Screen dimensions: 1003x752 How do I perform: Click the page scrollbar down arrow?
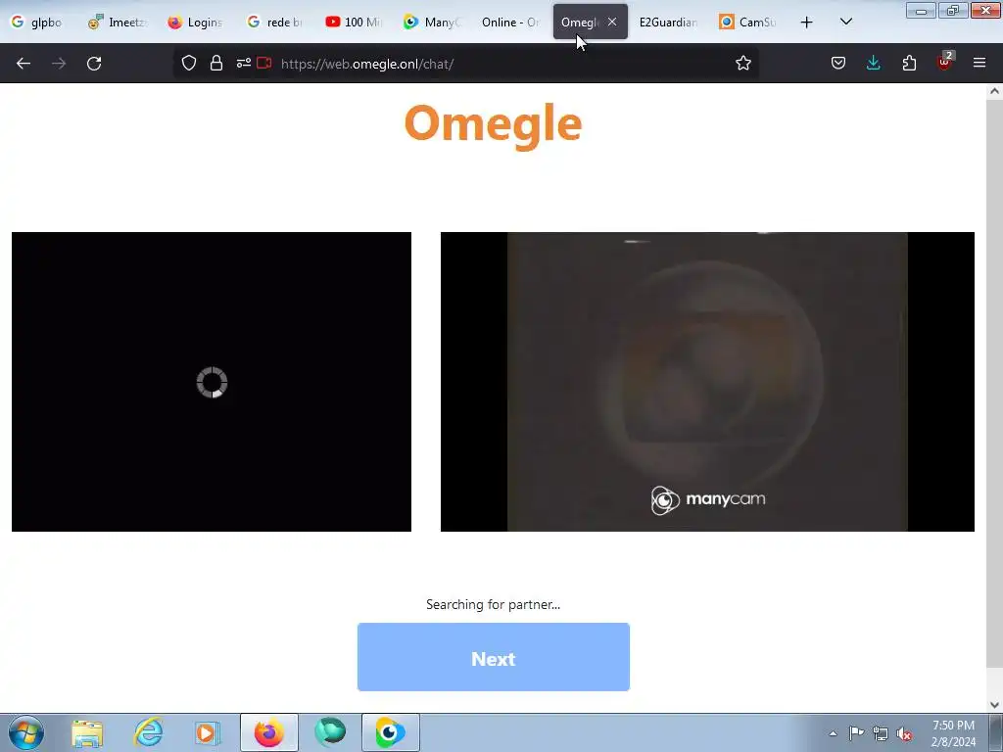pyautogui.click(x=994, y=705)
